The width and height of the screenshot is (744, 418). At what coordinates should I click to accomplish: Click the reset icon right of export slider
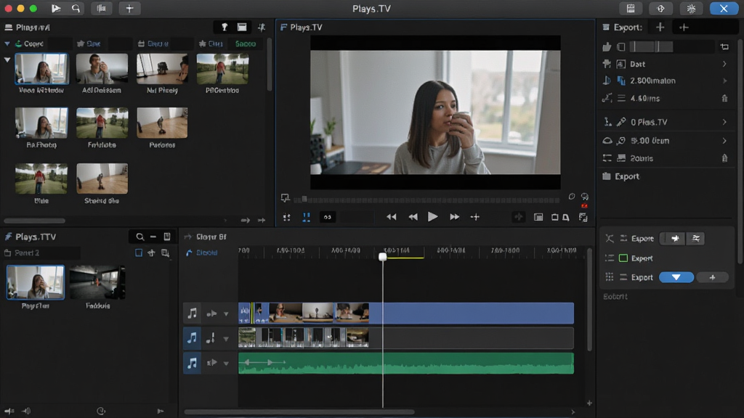click(x=724, y=46)
